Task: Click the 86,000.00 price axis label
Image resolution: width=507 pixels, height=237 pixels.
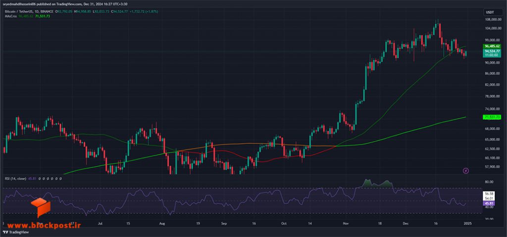Action: pyautogui.click(x=493, y=74)
